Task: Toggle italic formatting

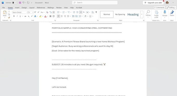Action: click(17, 16)
